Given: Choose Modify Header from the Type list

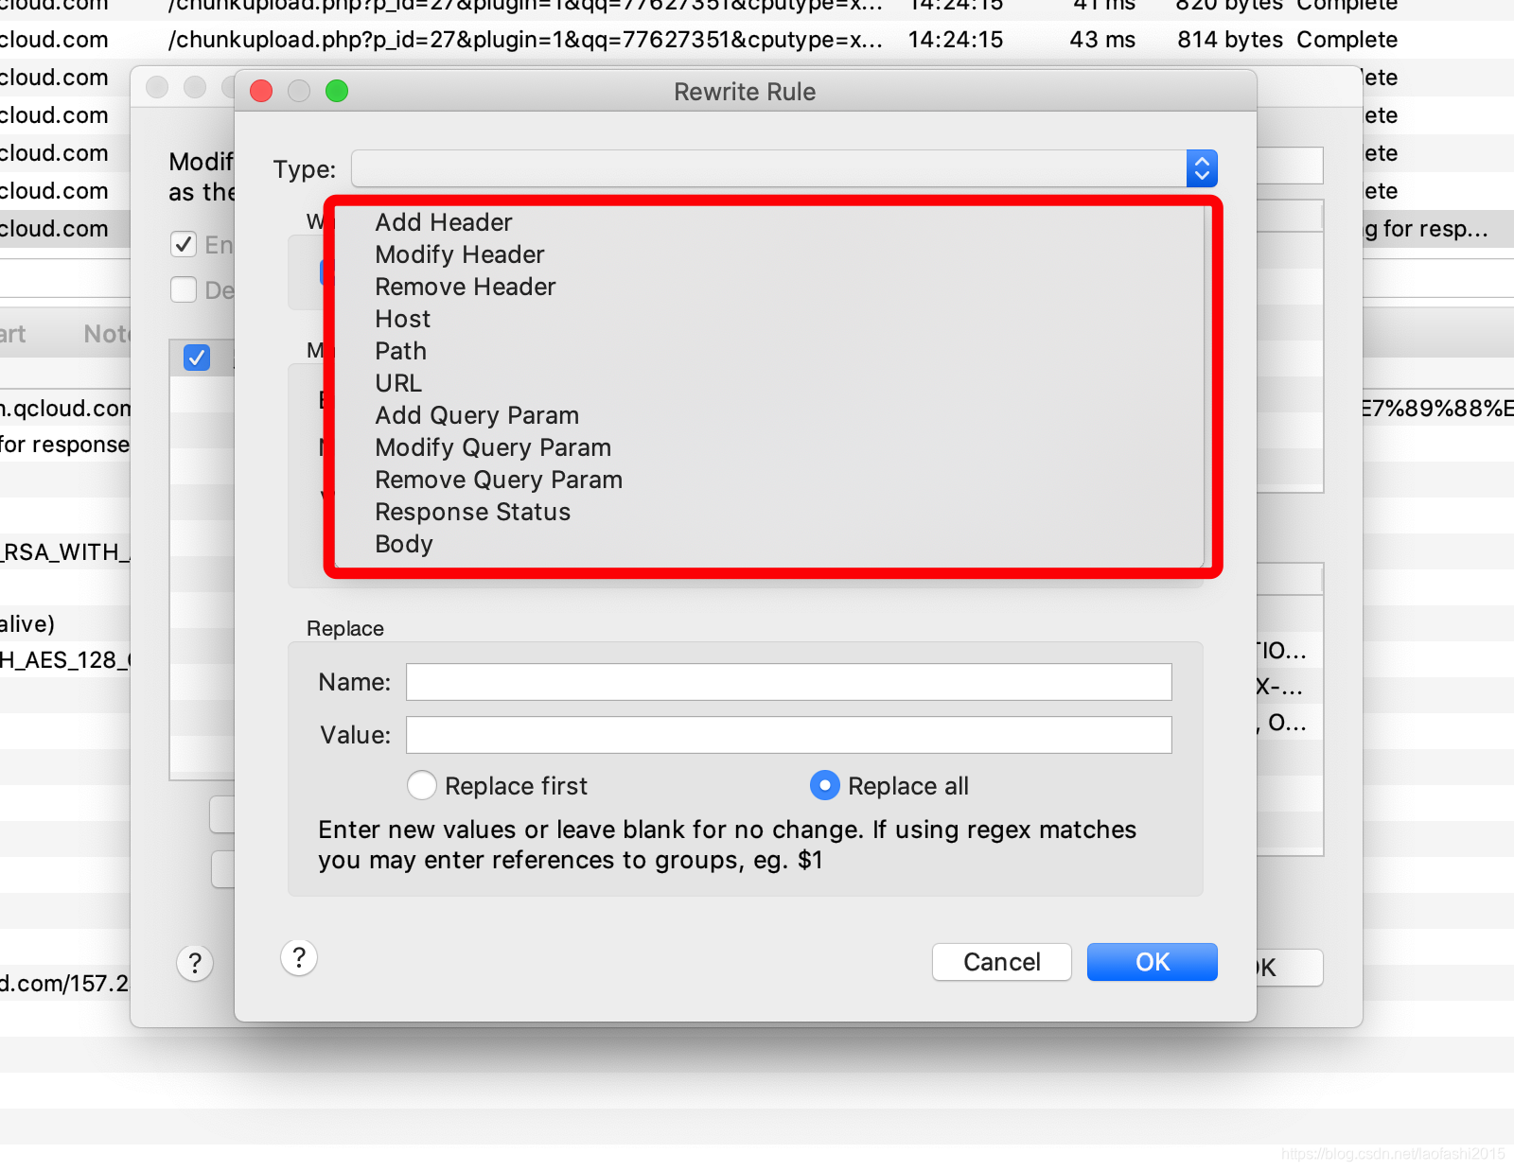Looking at the screenshot, I should point(460,254).
